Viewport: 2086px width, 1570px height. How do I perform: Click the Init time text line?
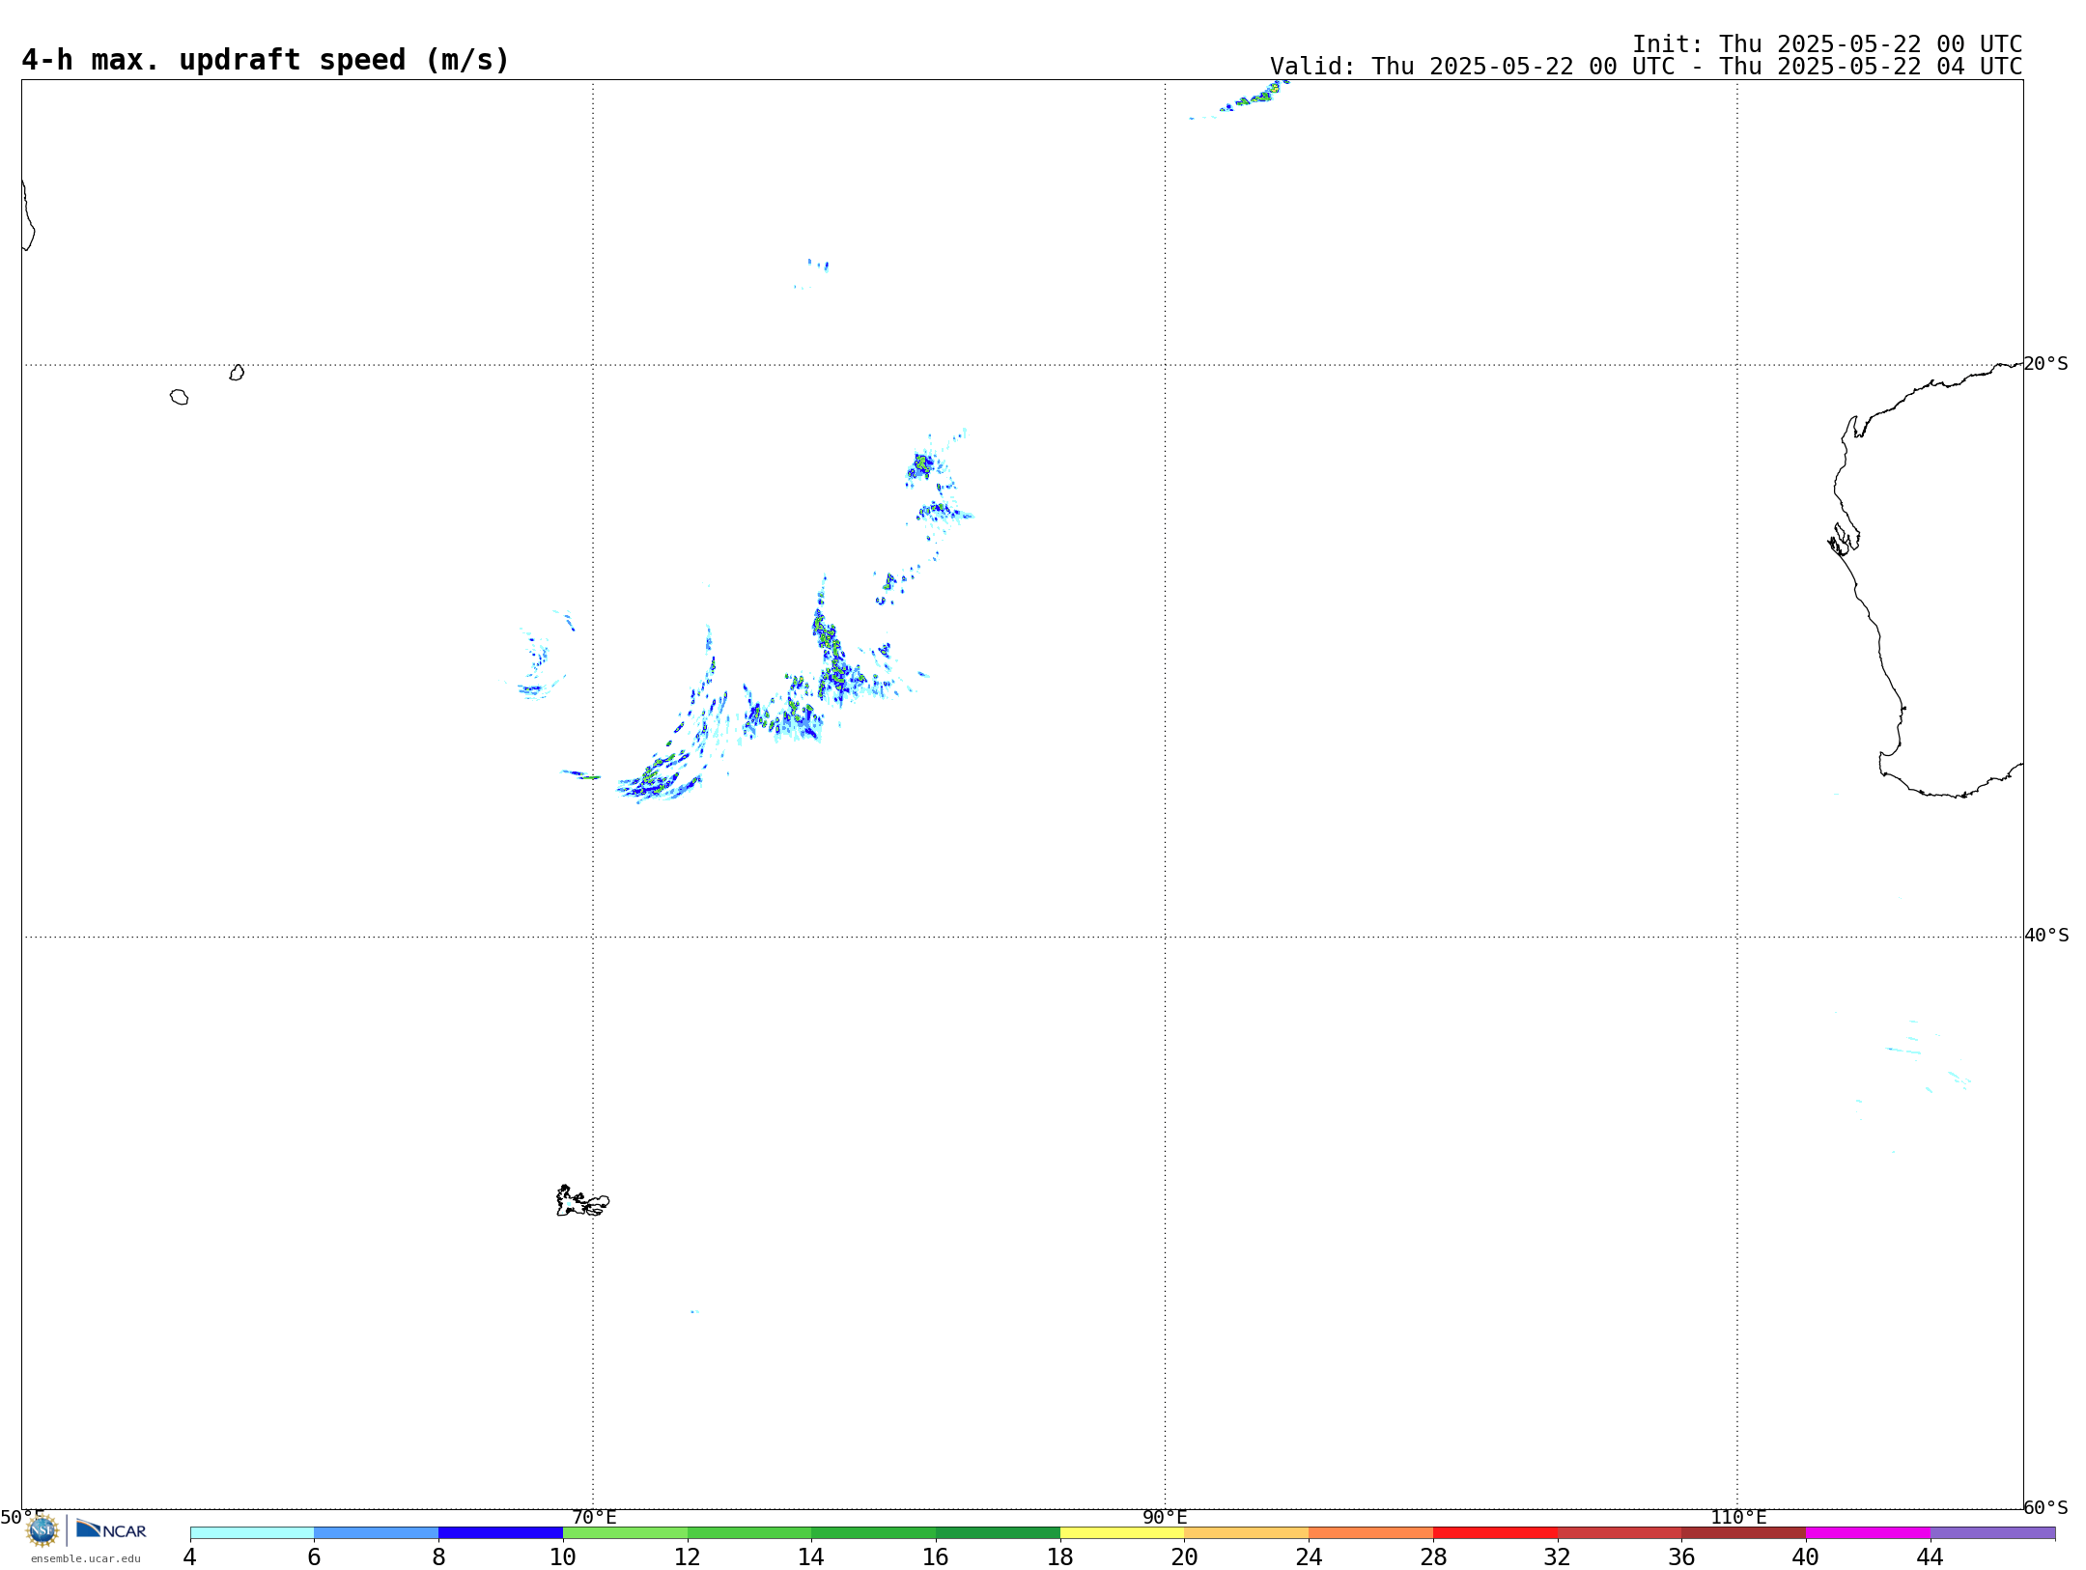[x=1827, y=44]
